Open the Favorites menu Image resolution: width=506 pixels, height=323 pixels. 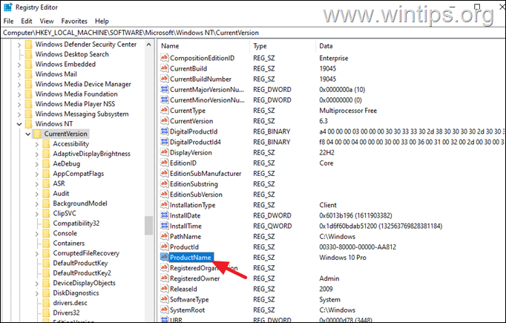(74, 22)
